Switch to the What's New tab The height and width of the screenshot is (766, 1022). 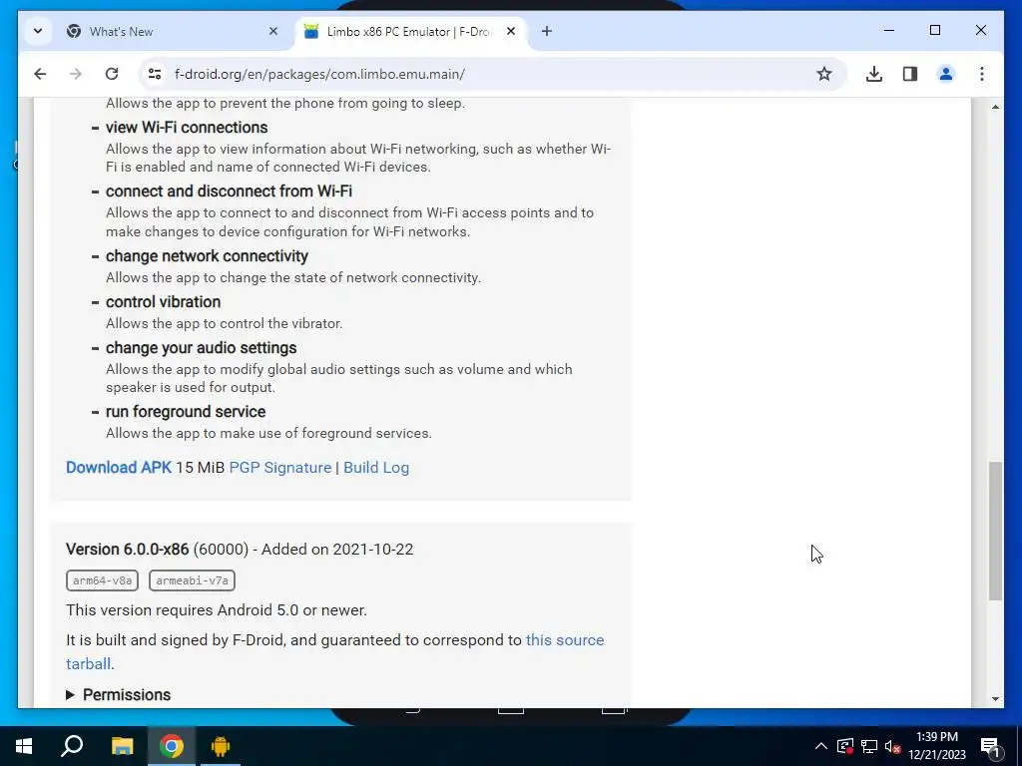point(170,31)
